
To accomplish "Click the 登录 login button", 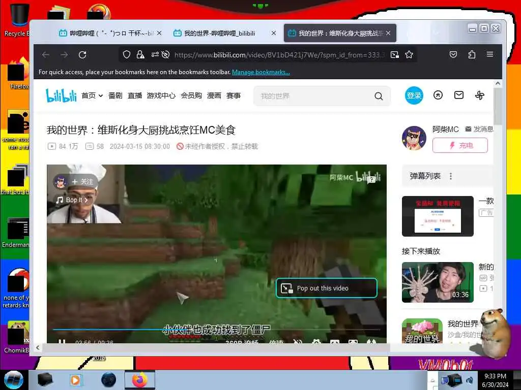I will point(414,95).
